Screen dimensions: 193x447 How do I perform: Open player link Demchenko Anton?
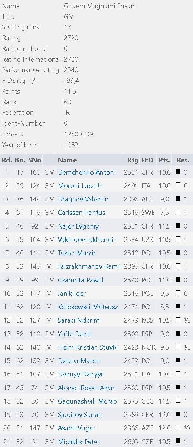point(86,172)
